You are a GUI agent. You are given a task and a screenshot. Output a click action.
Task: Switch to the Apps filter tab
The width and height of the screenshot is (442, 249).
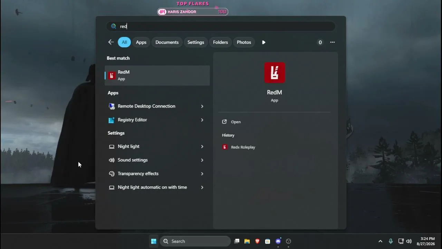click(141, 42)
